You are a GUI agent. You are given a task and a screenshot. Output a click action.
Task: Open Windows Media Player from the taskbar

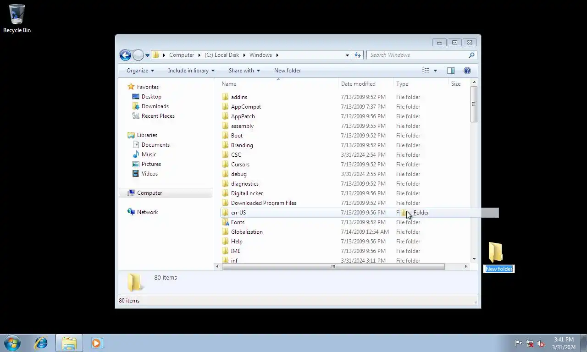point(97,343)
